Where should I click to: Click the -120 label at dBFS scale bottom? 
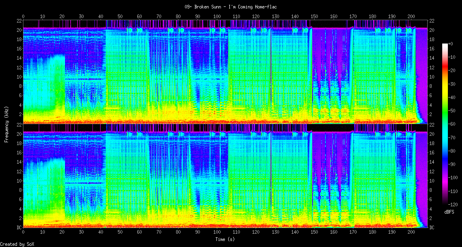coord(452,204)
